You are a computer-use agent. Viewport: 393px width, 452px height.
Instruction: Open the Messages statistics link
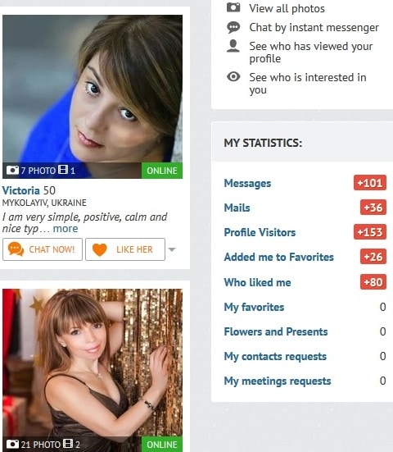click(x=247, y=183)
